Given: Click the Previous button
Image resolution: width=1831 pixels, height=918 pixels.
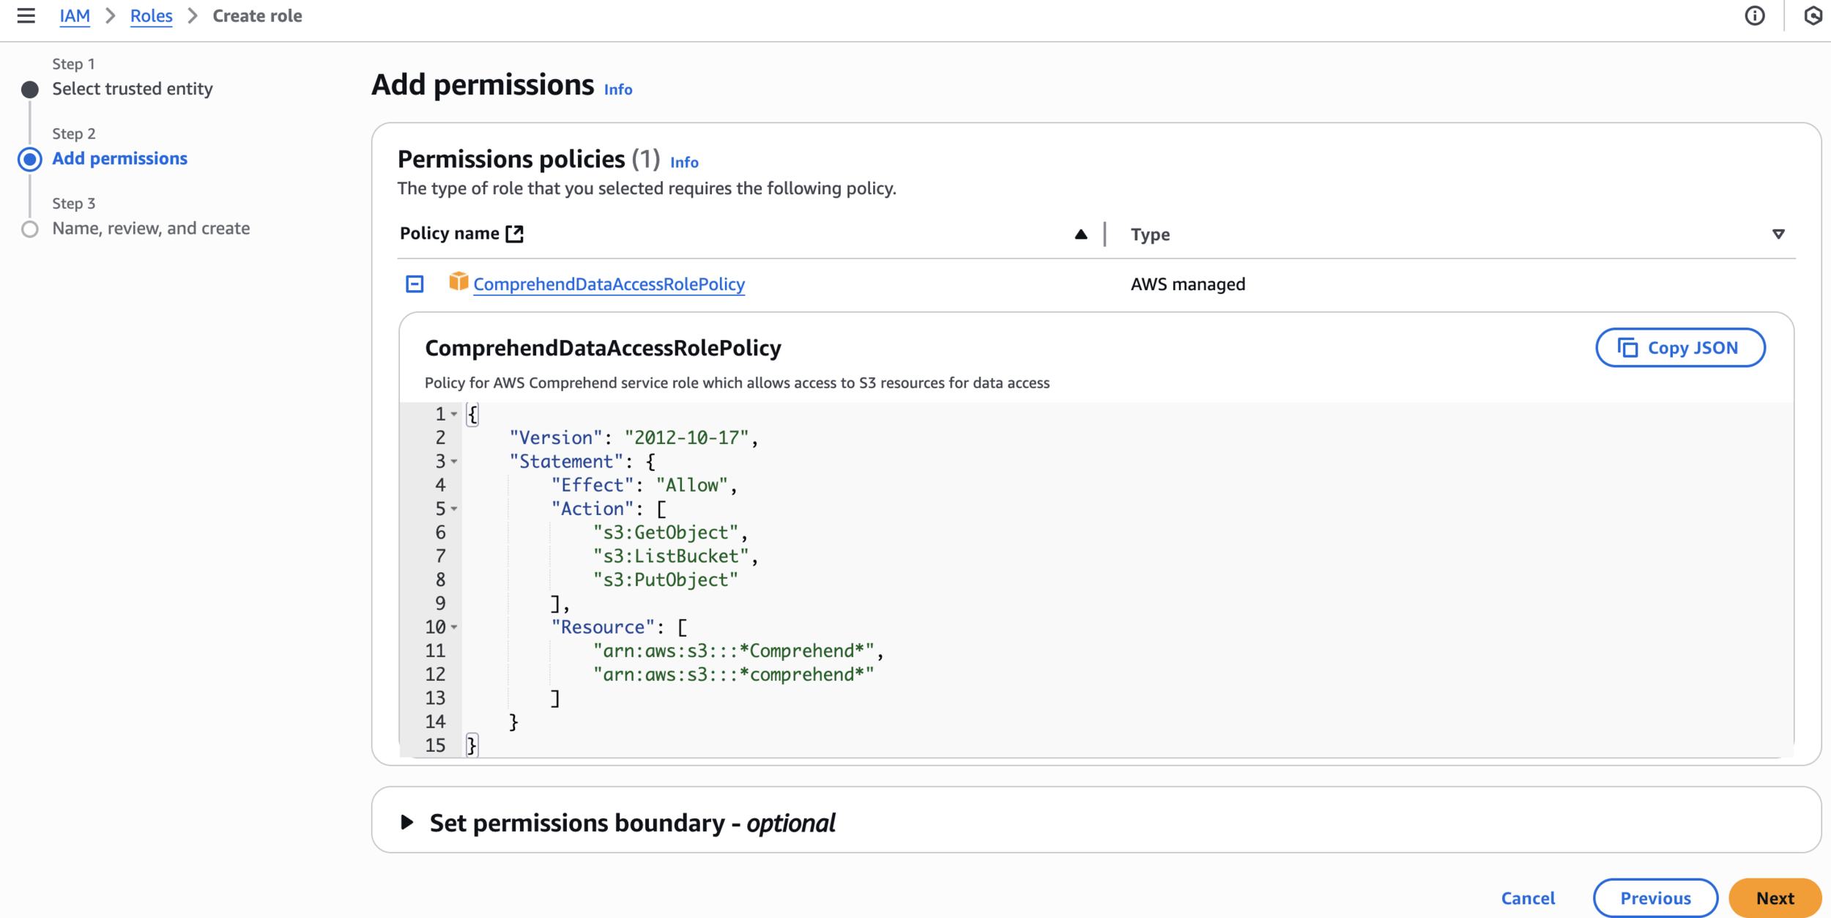Looking at the screenshot, I should click(x=1655, y=898).
